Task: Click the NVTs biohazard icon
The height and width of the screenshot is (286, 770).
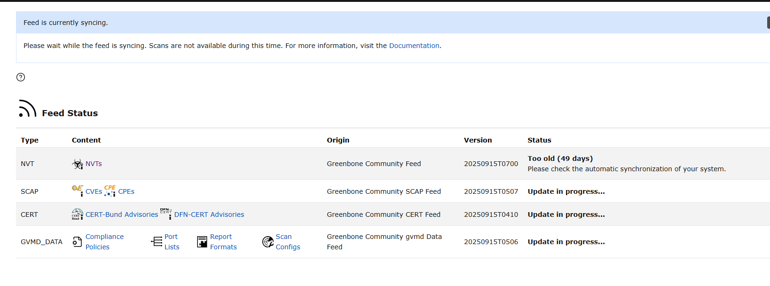Action: pos(78,164)
